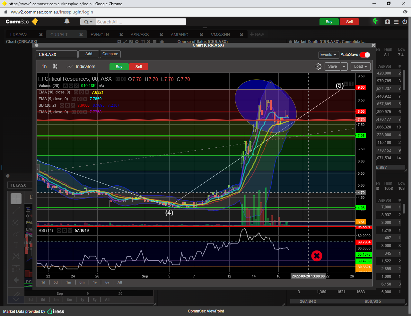Click the Search All input field
411x316 pixels.
(x=140, y=22)
